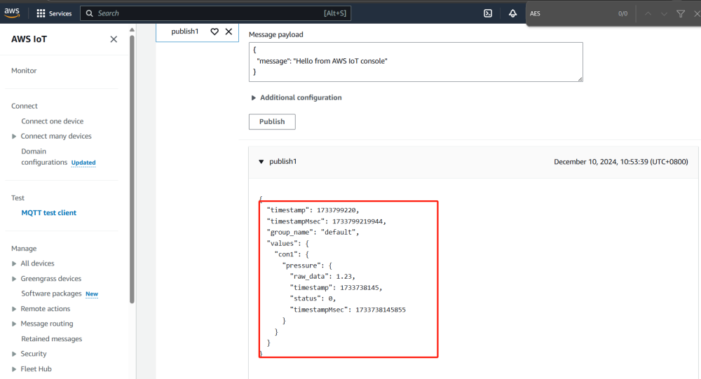Click the "timestamp": 1733738145 line
The width and height of the screenshot is (701, 379).
336,288
